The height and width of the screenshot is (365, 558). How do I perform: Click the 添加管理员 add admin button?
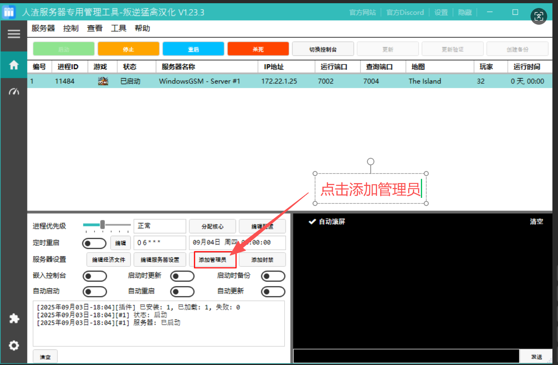click(214, 259)
